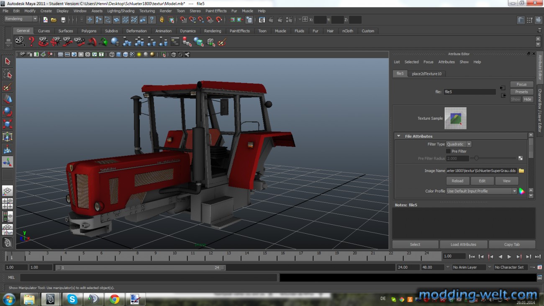Image resolution: width=544 pixels, height=306 pixels.
Task: Toggle the viewport grid display icon
Action: pos(60,54)
